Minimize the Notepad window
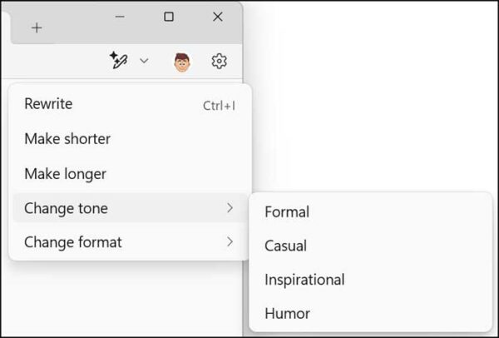Viewport: 499px width, 338px height. pos(120,17)
